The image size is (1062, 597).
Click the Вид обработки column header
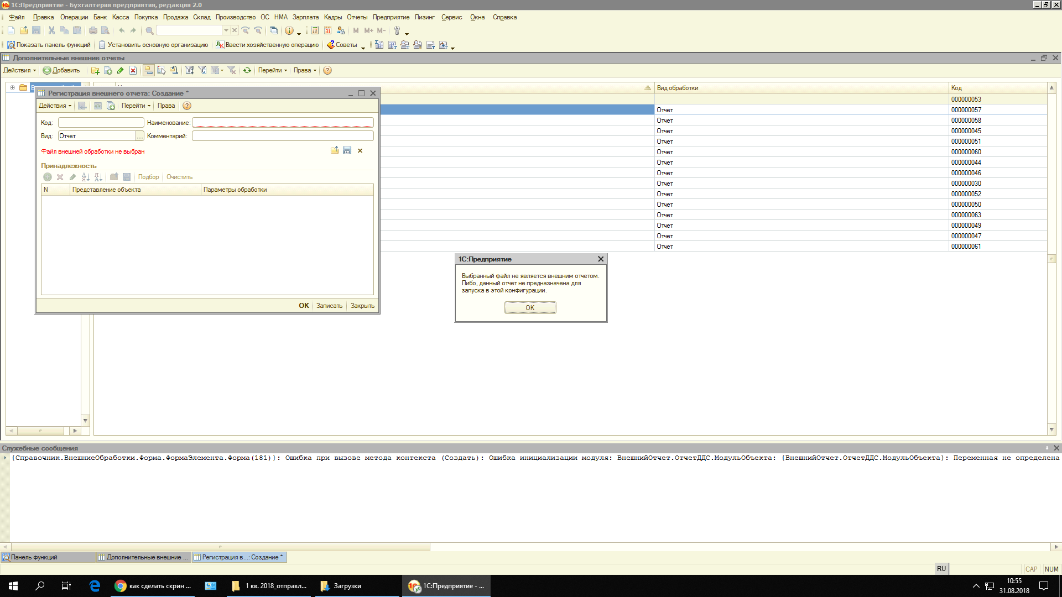[x=801, y=88]
